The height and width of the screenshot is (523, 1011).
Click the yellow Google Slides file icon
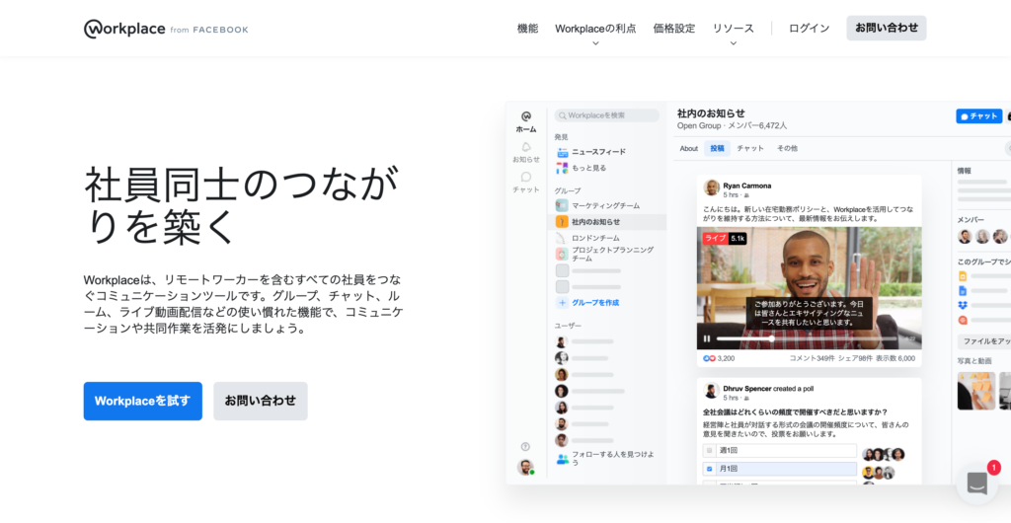click(963, 276)
